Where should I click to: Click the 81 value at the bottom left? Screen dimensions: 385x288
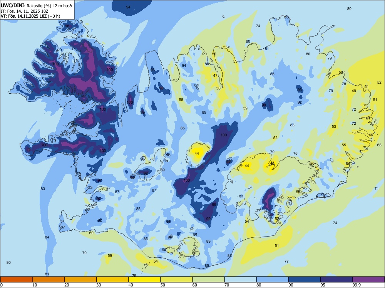47,274
